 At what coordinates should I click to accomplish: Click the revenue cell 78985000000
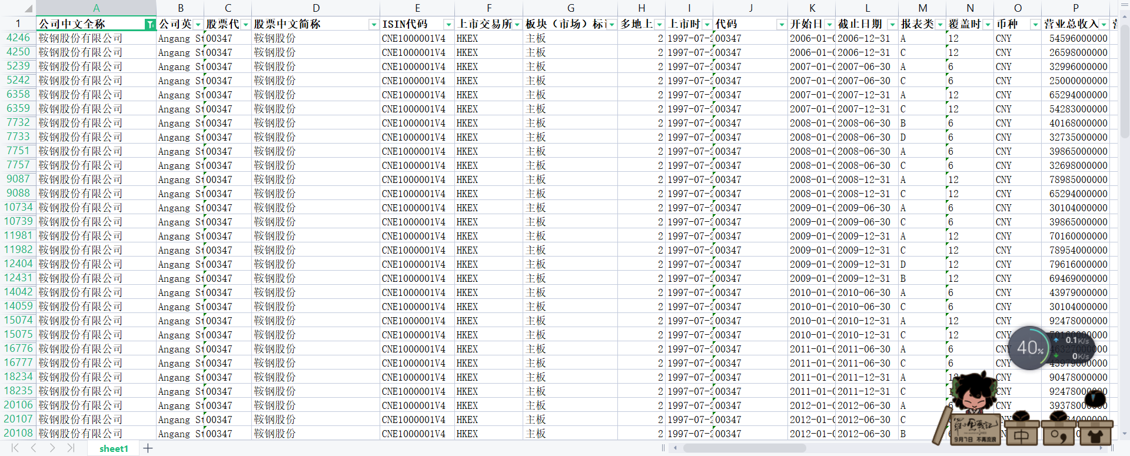click(x=1076, y=179)
